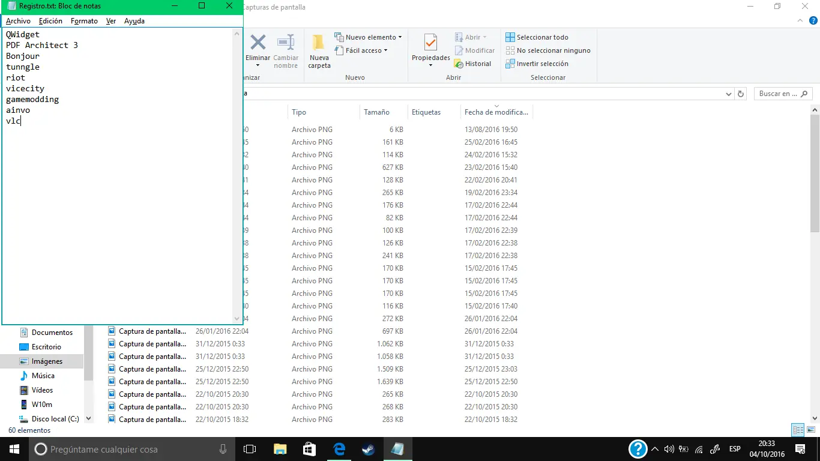
Task: Open Archivo menu in Notepad
Action: tap(18, 21)
